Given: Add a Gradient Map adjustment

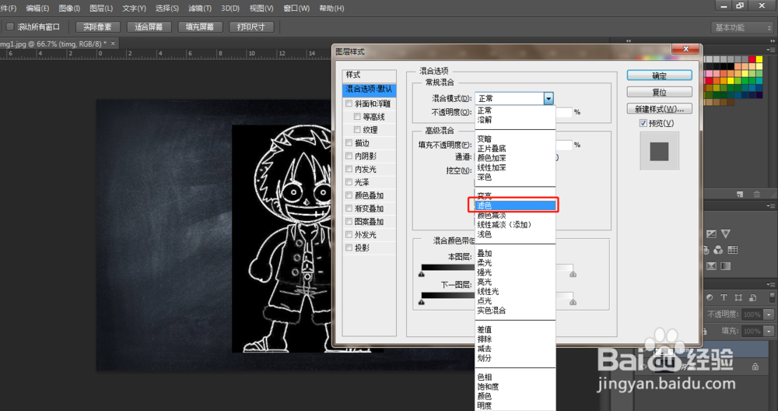Looking at the screenshot, I should click(x=725, y=266).
